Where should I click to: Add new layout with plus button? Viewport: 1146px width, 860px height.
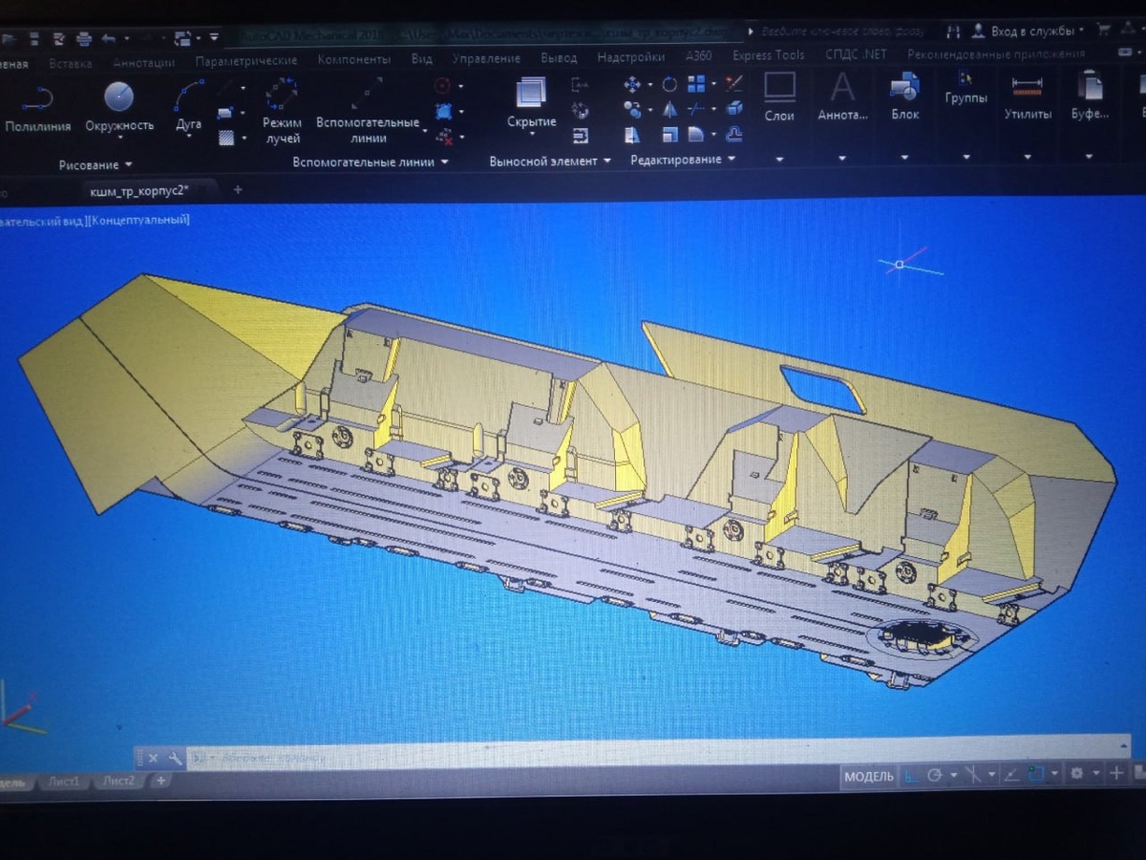(x=161, y=781)
